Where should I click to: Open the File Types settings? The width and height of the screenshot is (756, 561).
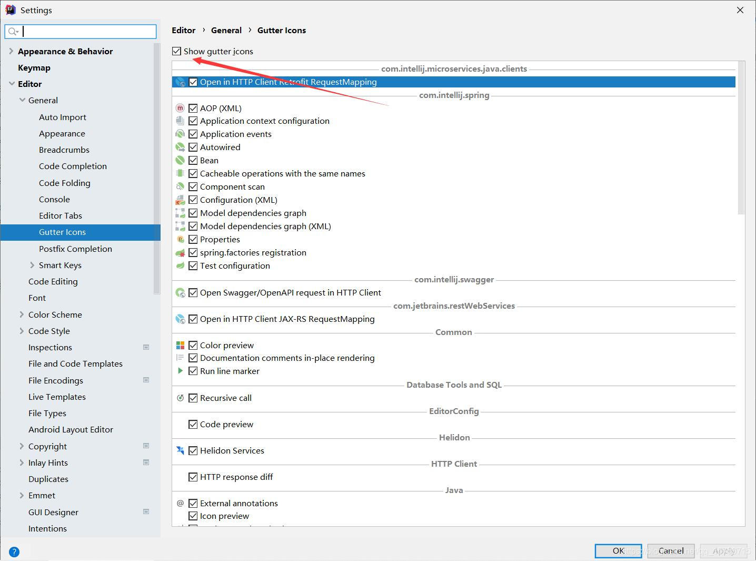[x=47, y=413]
